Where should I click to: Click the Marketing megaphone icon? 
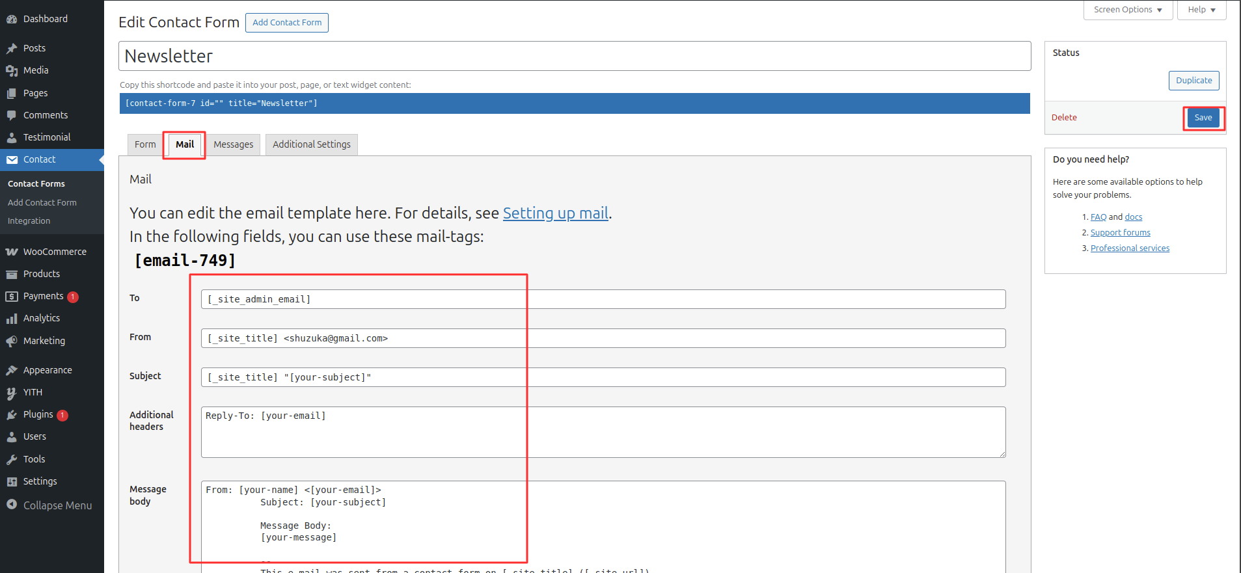point(12,341)
